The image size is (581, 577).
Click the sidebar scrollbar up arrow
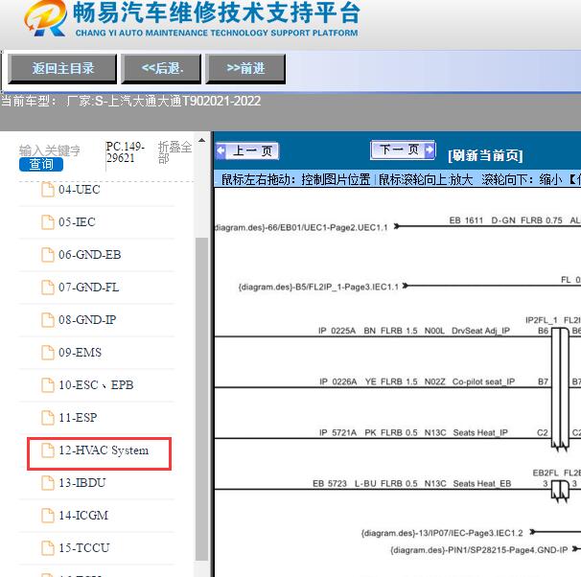(x=201, y=140)
